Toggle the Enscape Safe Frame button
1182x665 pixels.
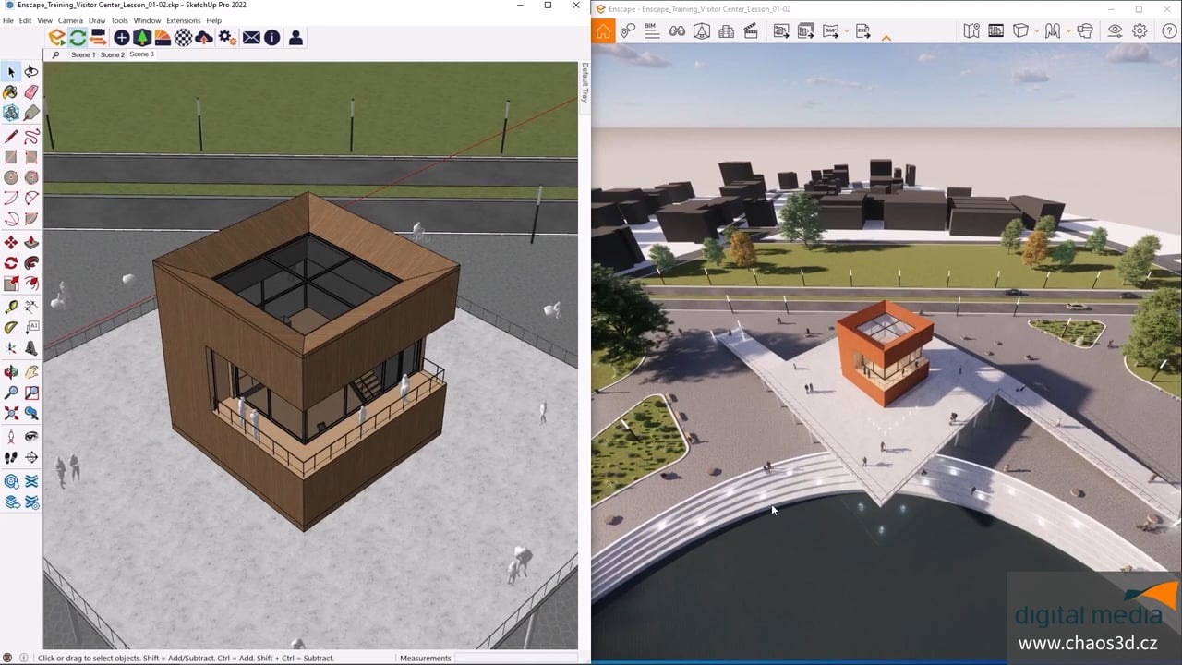995,31
